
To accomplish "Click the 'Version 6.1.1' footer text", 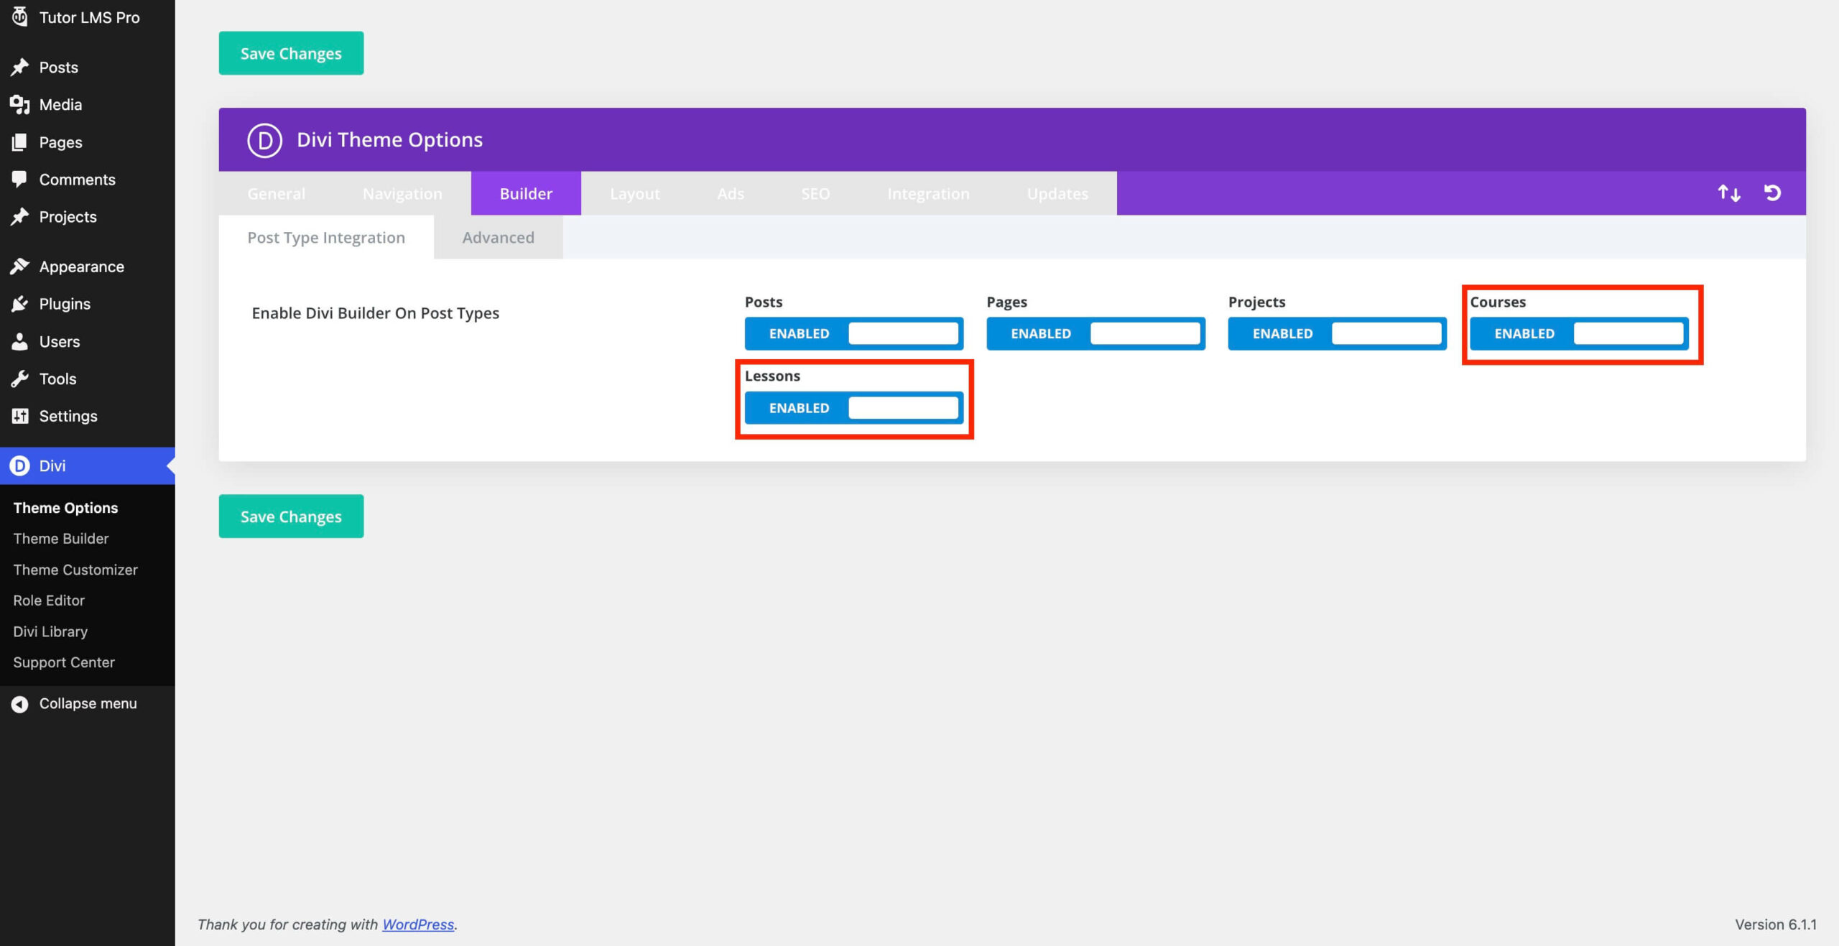I will (x=1776, y=924).
